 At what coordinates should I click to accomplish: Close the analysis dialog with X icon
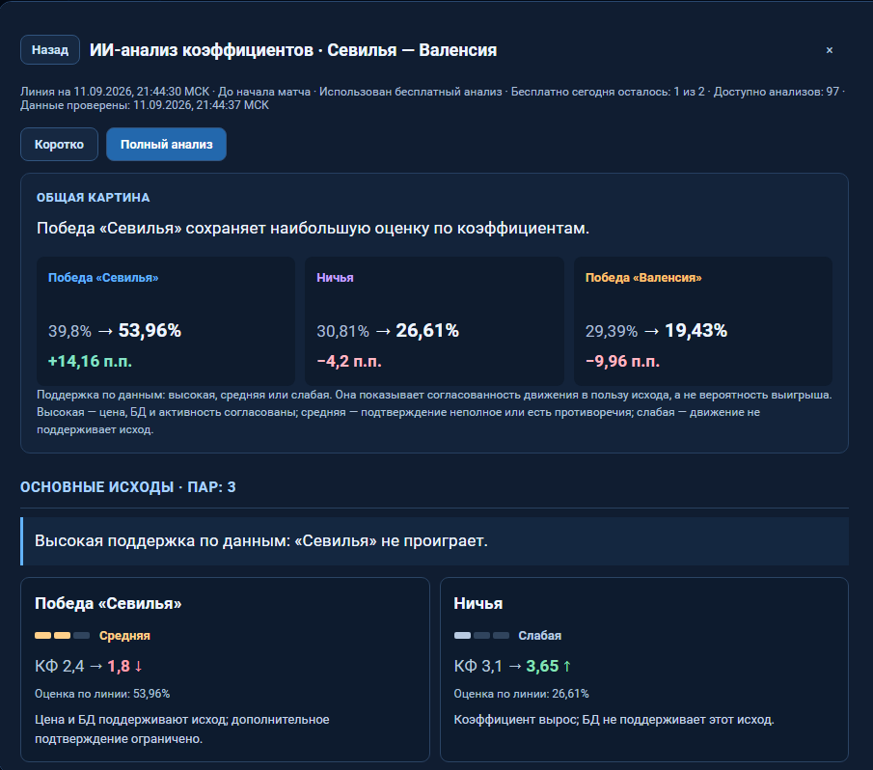pyautogui.click(x=829, y=50)
